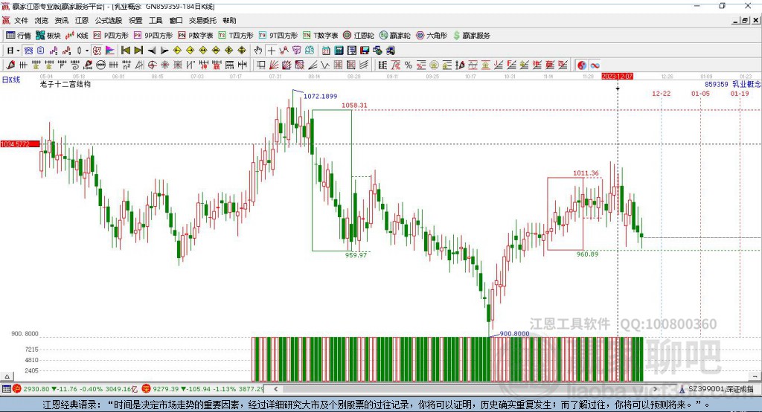Open the P数字表 tool
This screenshot has height=412, width=762.
[x=196, y=36]
